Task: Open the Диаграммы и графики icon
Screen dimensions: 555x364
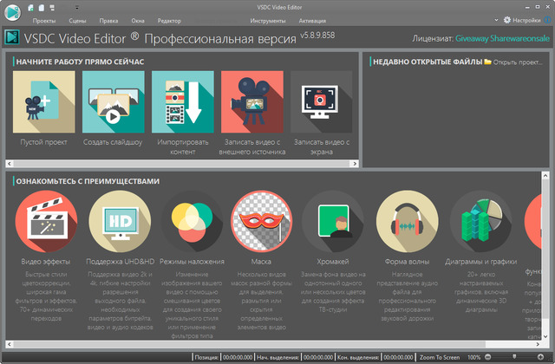Action: [478, 222]
